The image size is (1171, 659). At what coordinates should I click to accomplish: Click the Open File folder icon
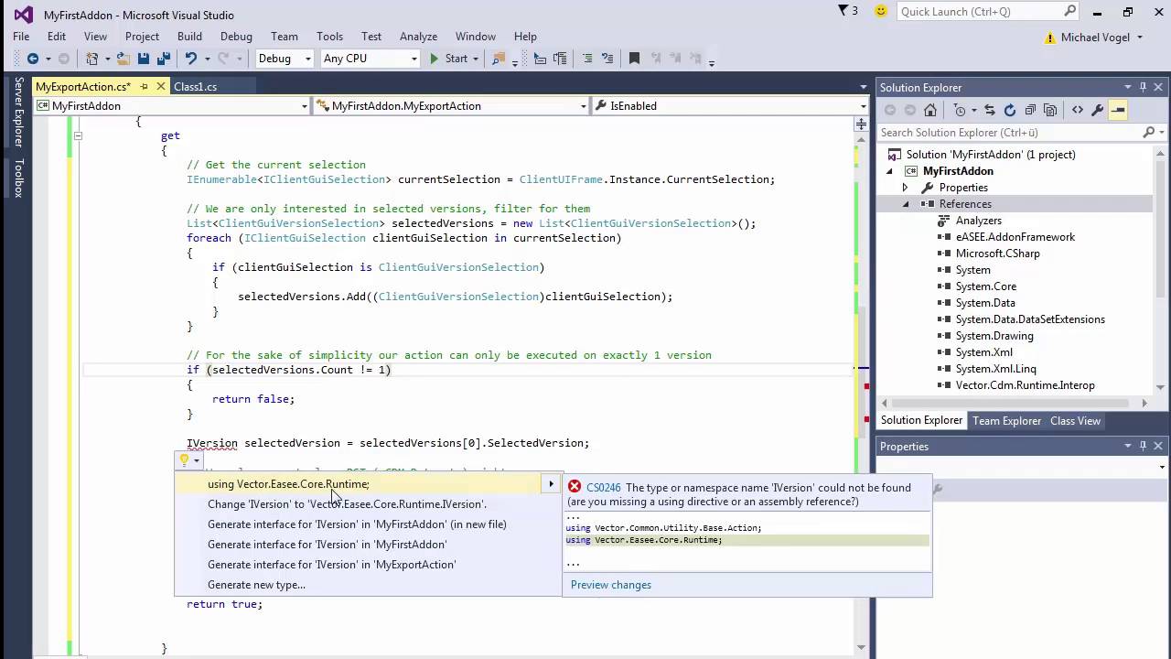pyautogui.click(x=124, y=59)
